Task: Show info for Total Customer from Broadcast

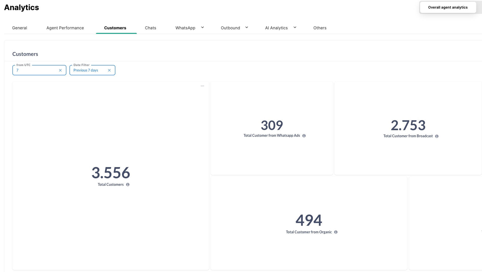Action: click(x=437, y=136)
